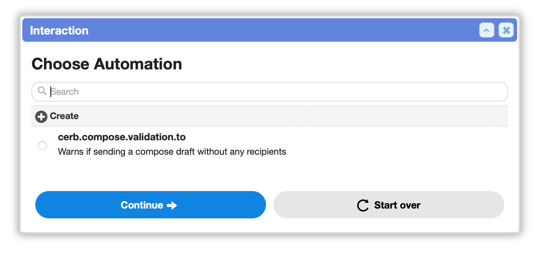Click the magnifying glass search icon
This screenshot has width=541, height=254.
pyautogui.click(x=42, y=91)
